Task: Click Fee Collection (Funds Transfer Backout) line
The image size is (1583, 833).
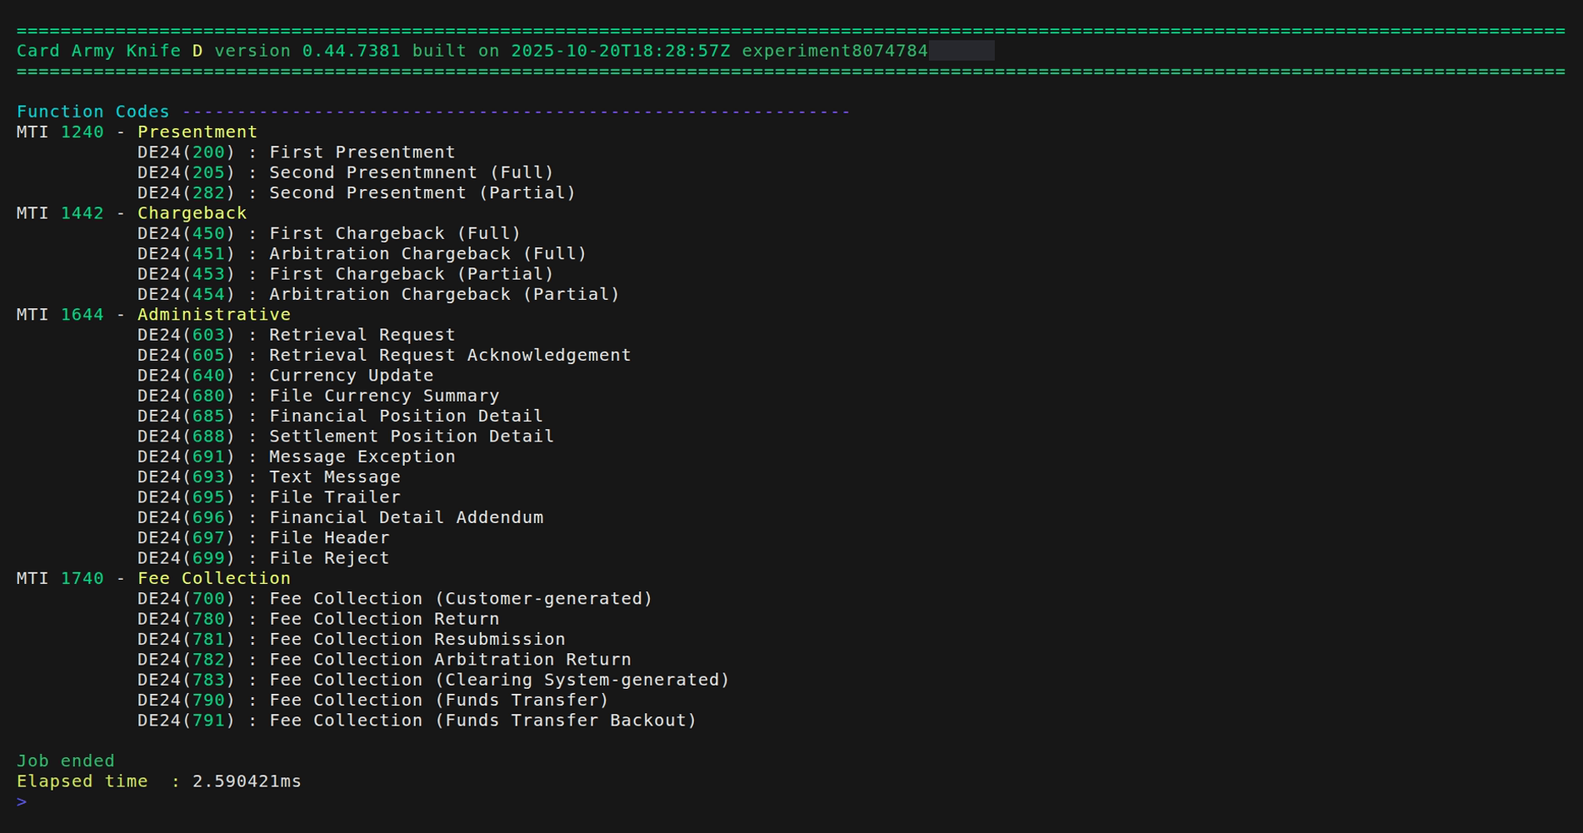Action: [417, 721]
